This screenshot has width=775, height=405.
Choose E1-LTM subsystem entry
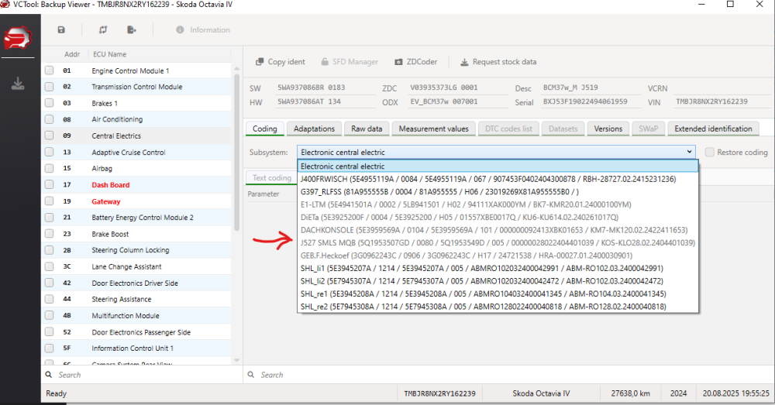(498, 204)
